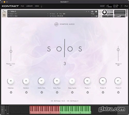Image resolution: width=129 pixels, height=115 pixels.
Task: Go to next instrument preset arrow
Action: [89, 11]
